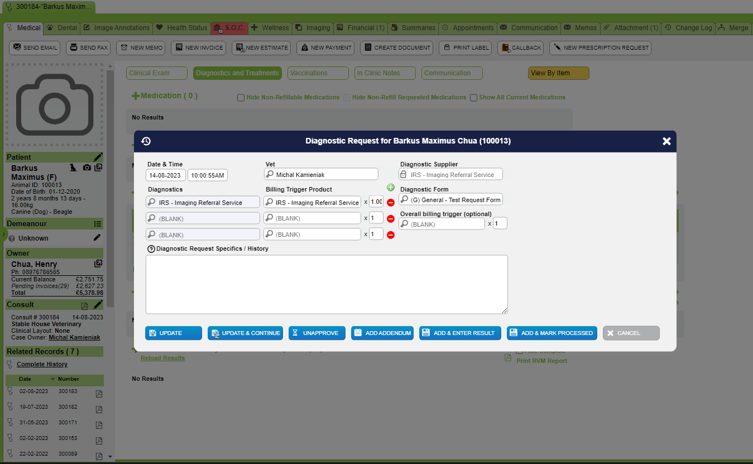Viewport: 753px width, 464px height.
Task: Edit the Unknown demeanour with its pencil
Action: 97,238
